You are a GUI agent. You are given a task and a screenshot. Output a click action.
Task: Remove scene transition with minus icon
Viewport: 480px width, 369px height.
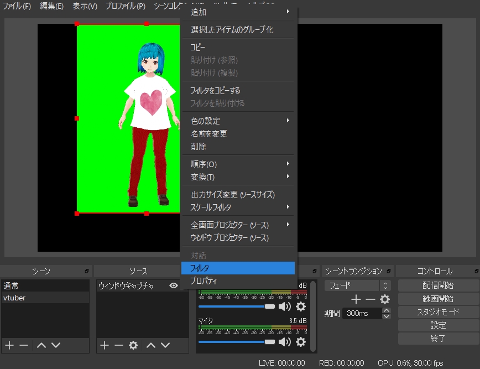click(x=370, y=299)
